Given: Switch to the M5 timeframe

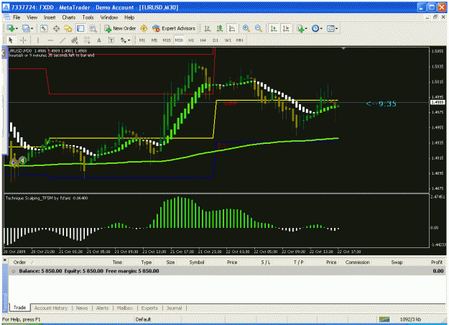Looking at the screenshot, I should coord(154,40).
